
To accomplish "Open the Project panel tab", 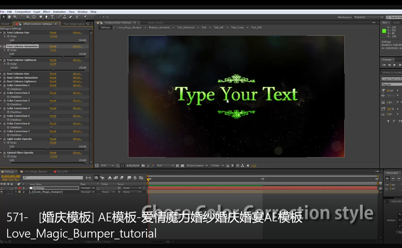I will (5, 24).
